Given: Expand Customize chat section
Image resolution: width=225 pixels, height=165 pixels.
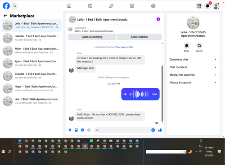Looking at the screenshot, I should click(193, 60).
